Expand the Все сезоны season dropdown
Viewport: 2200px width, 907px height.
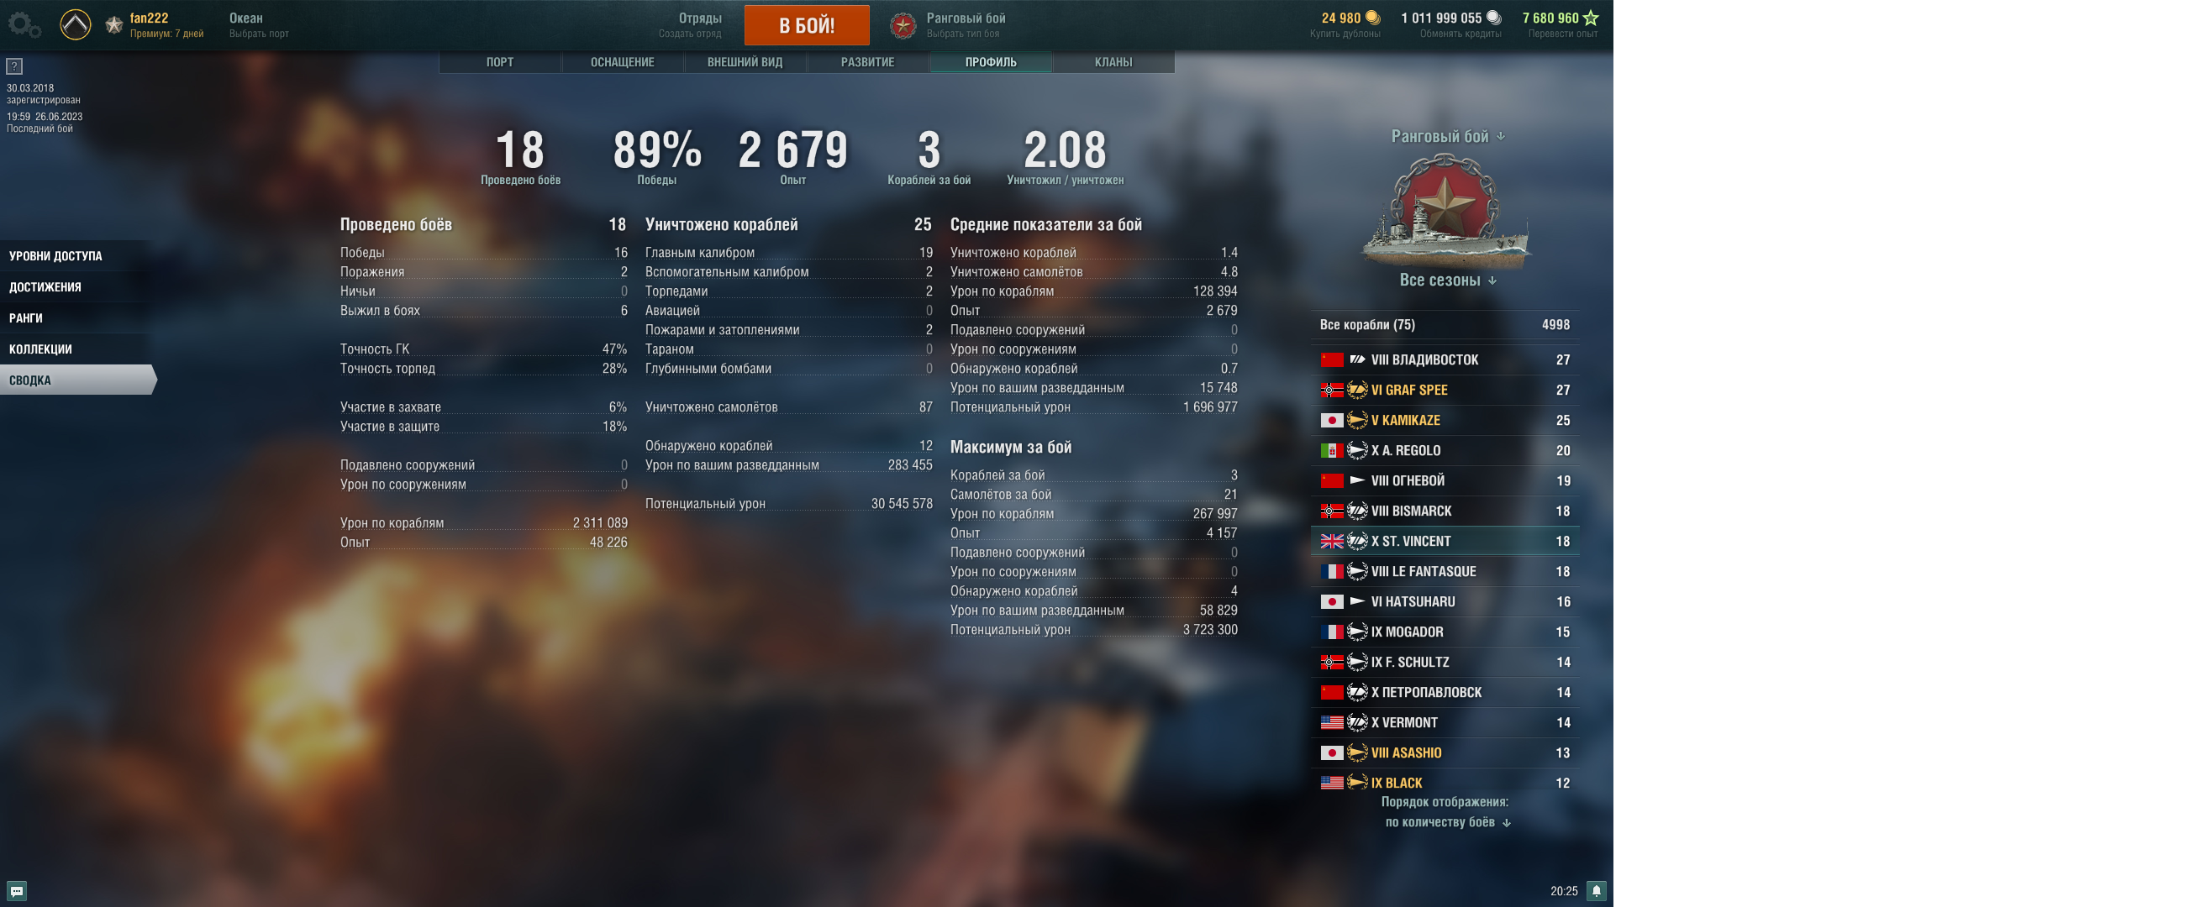(x=1448, y=280)
